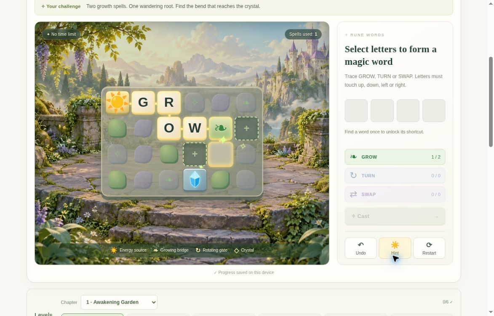
Task: Click the 'RUNE WORDS' heading
Action: 365,35
